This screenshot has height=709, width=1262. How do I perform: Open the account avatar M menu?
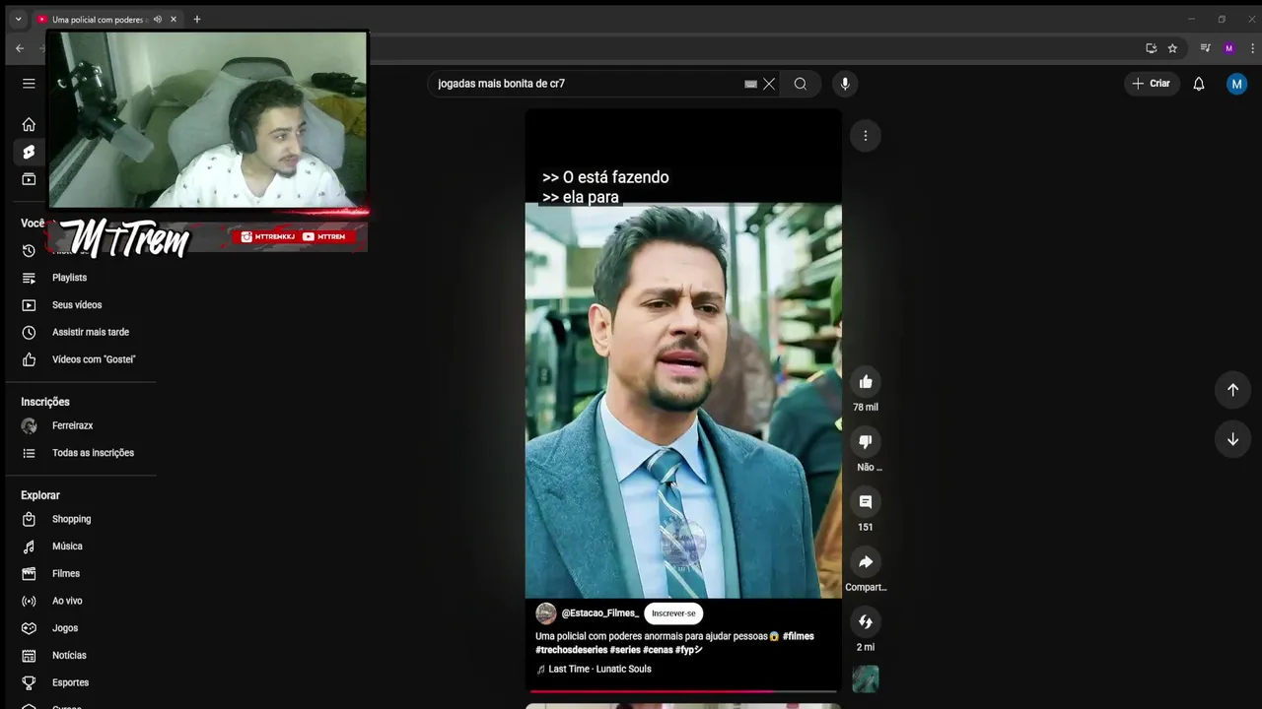(x=1236, y=84)
